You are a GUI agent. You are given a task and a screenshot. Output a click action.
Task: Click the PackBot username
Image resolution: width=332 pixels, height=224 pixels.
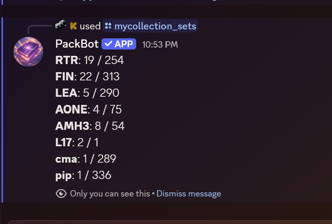pyautogui.click(x=76, y=44)
